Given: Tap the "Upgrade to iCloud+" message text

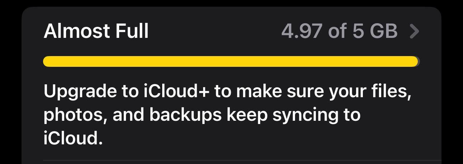Looking at the screenshot, I should click(227, 114).
